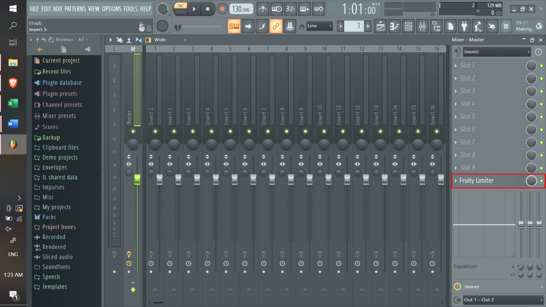Open the Piano roll view icon
Viewport: 546px width, 307px height.
click(x=394, y=27)
